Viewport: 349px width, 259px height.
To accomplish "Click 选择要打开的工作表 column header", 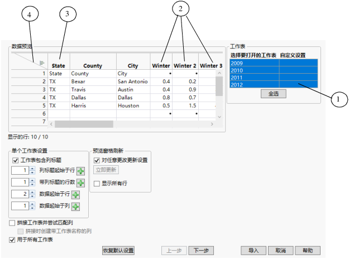I will [254, 55].
